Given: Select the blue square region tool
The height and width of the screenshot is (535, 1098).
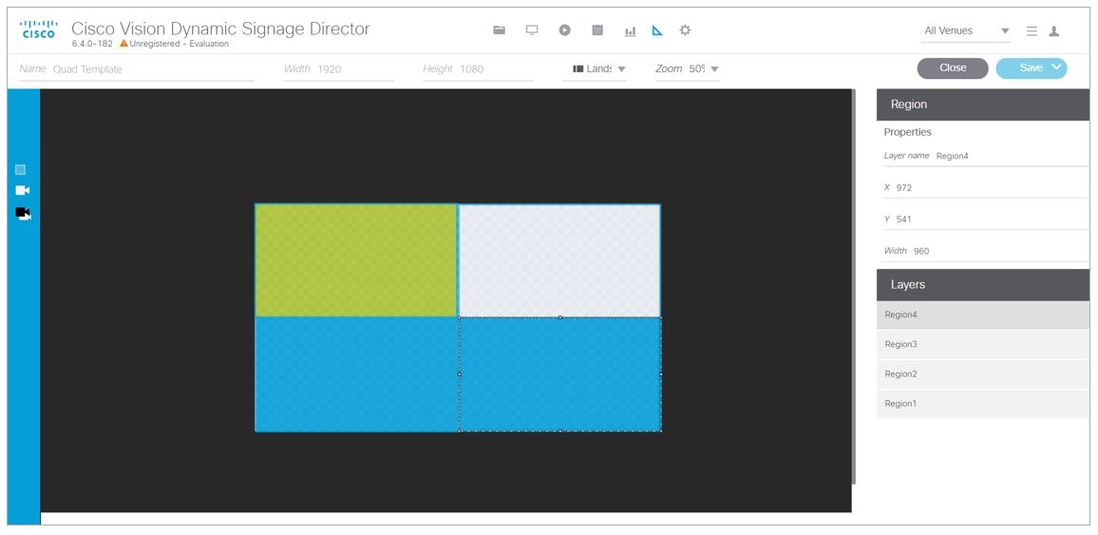Looking at the screenshot, I should (20, 169).
